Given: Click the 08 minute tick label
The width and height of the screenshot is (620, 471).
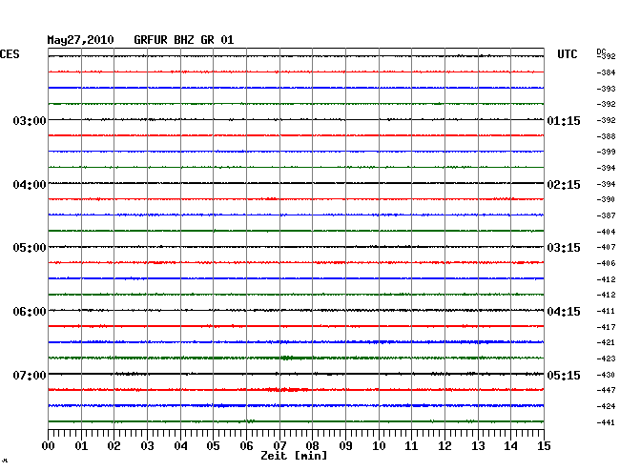Looking at the screenshot, I should click(x=312, y=446).
